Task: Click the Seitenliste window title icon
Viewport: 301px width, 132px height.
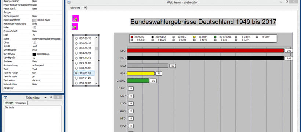Action: point(6,98)
